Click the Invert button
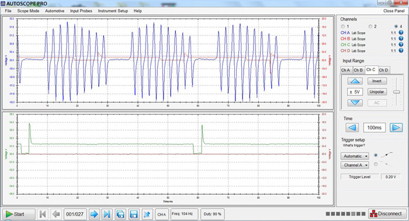This screenshot has width=409, height=221. click(x=377, y=81)
